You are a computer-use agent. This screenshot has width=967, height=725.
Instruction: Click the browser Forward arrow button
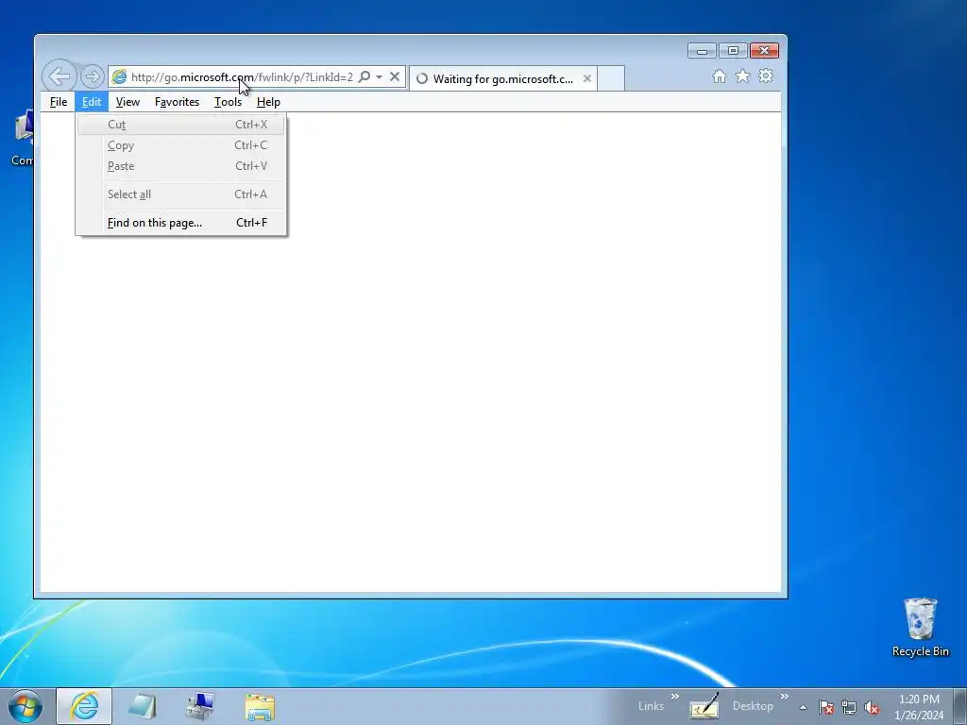92,76
